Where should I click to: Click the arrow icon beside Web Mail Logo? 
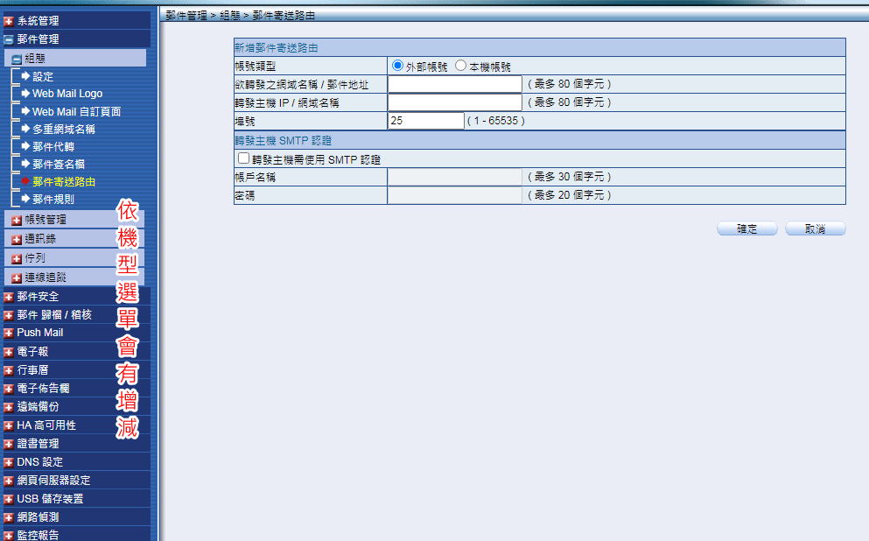point(25,94)
